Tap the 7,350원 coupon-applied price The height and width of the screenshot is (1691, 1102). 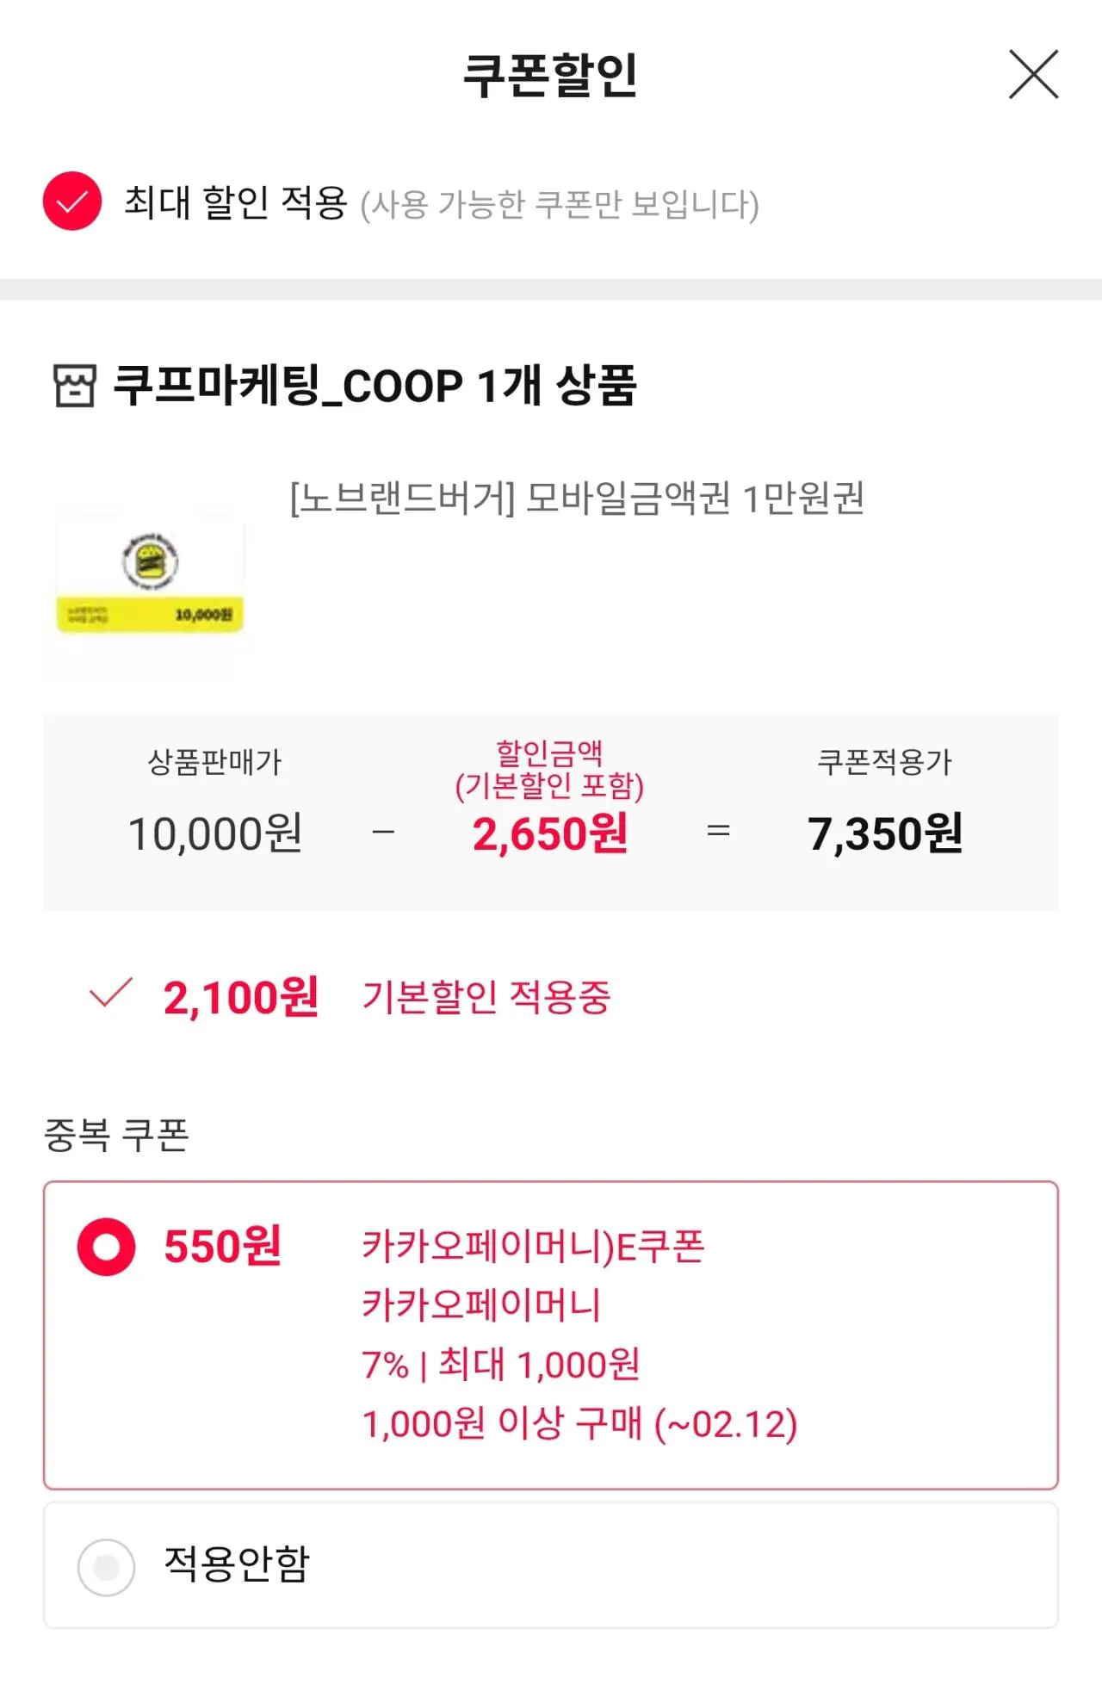(x=885, y=833)
